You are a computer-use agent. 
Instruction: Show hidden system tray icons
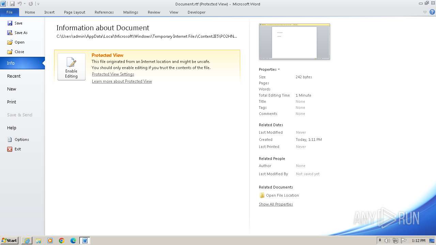[x=380, y=241]
